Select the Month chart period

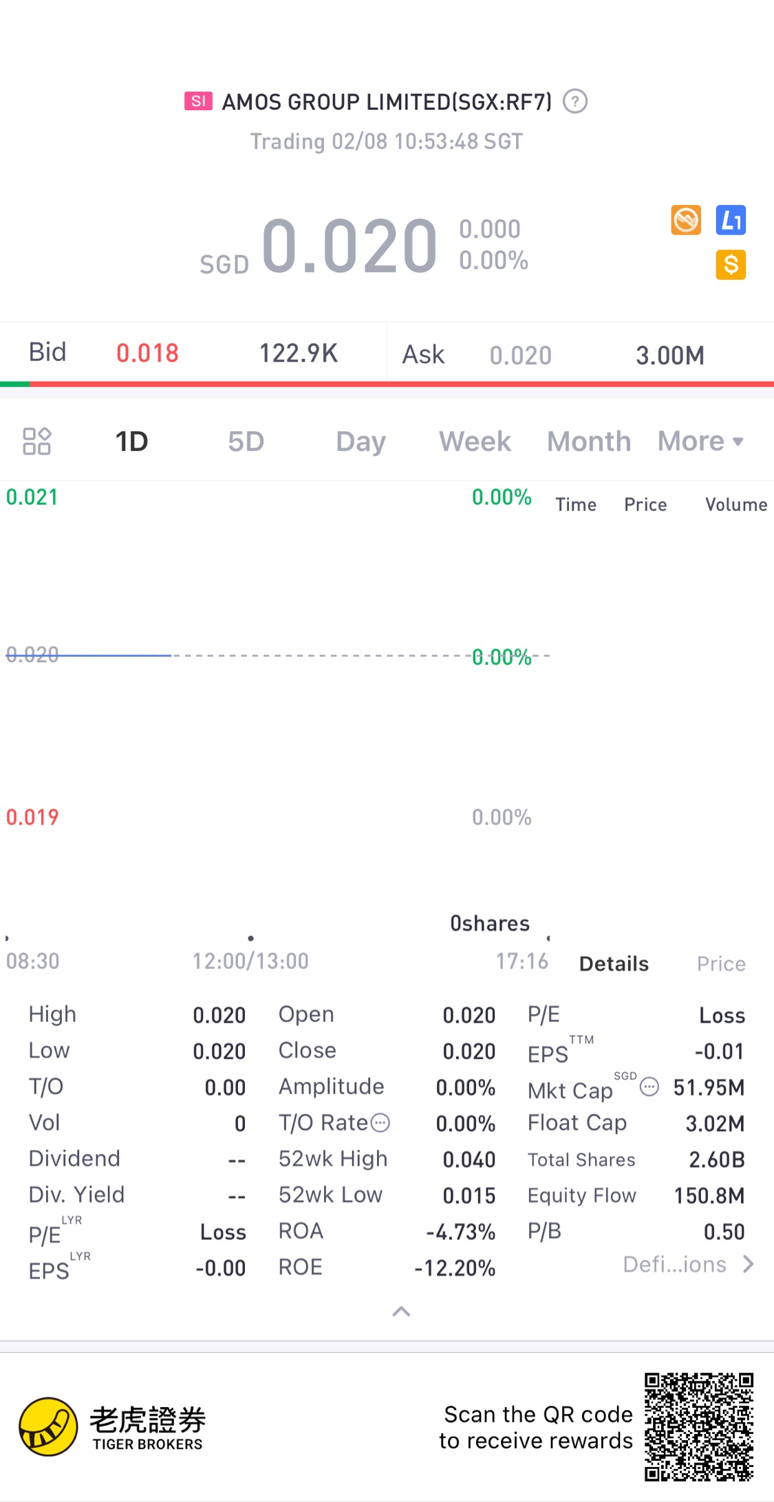(x=589, y=442)
